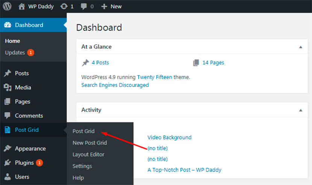Click the Media icon in sidebar

[x=8, y=87]
